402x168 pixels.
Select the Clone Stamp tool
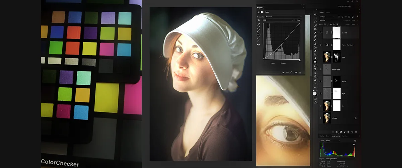pyautogui.click(x=315, y=44)
